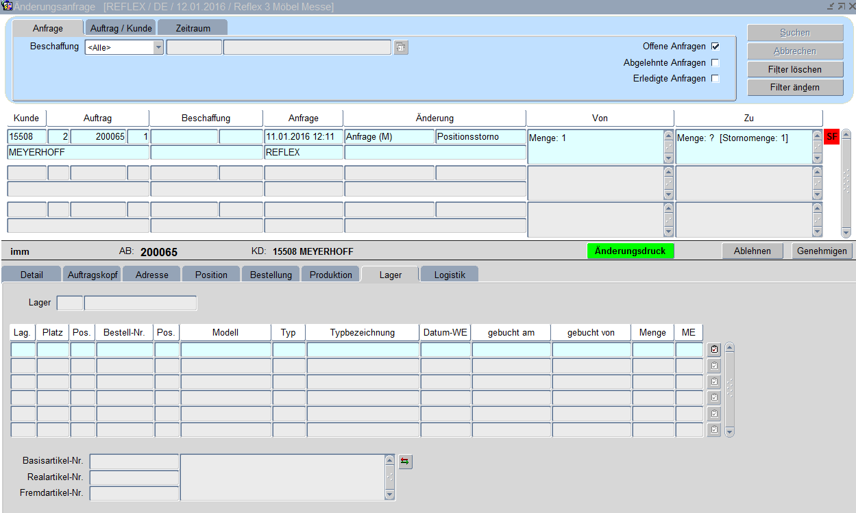Click the red SF status indicator
856x513 pixels.
pyautogui.click(x=832, y=137)
